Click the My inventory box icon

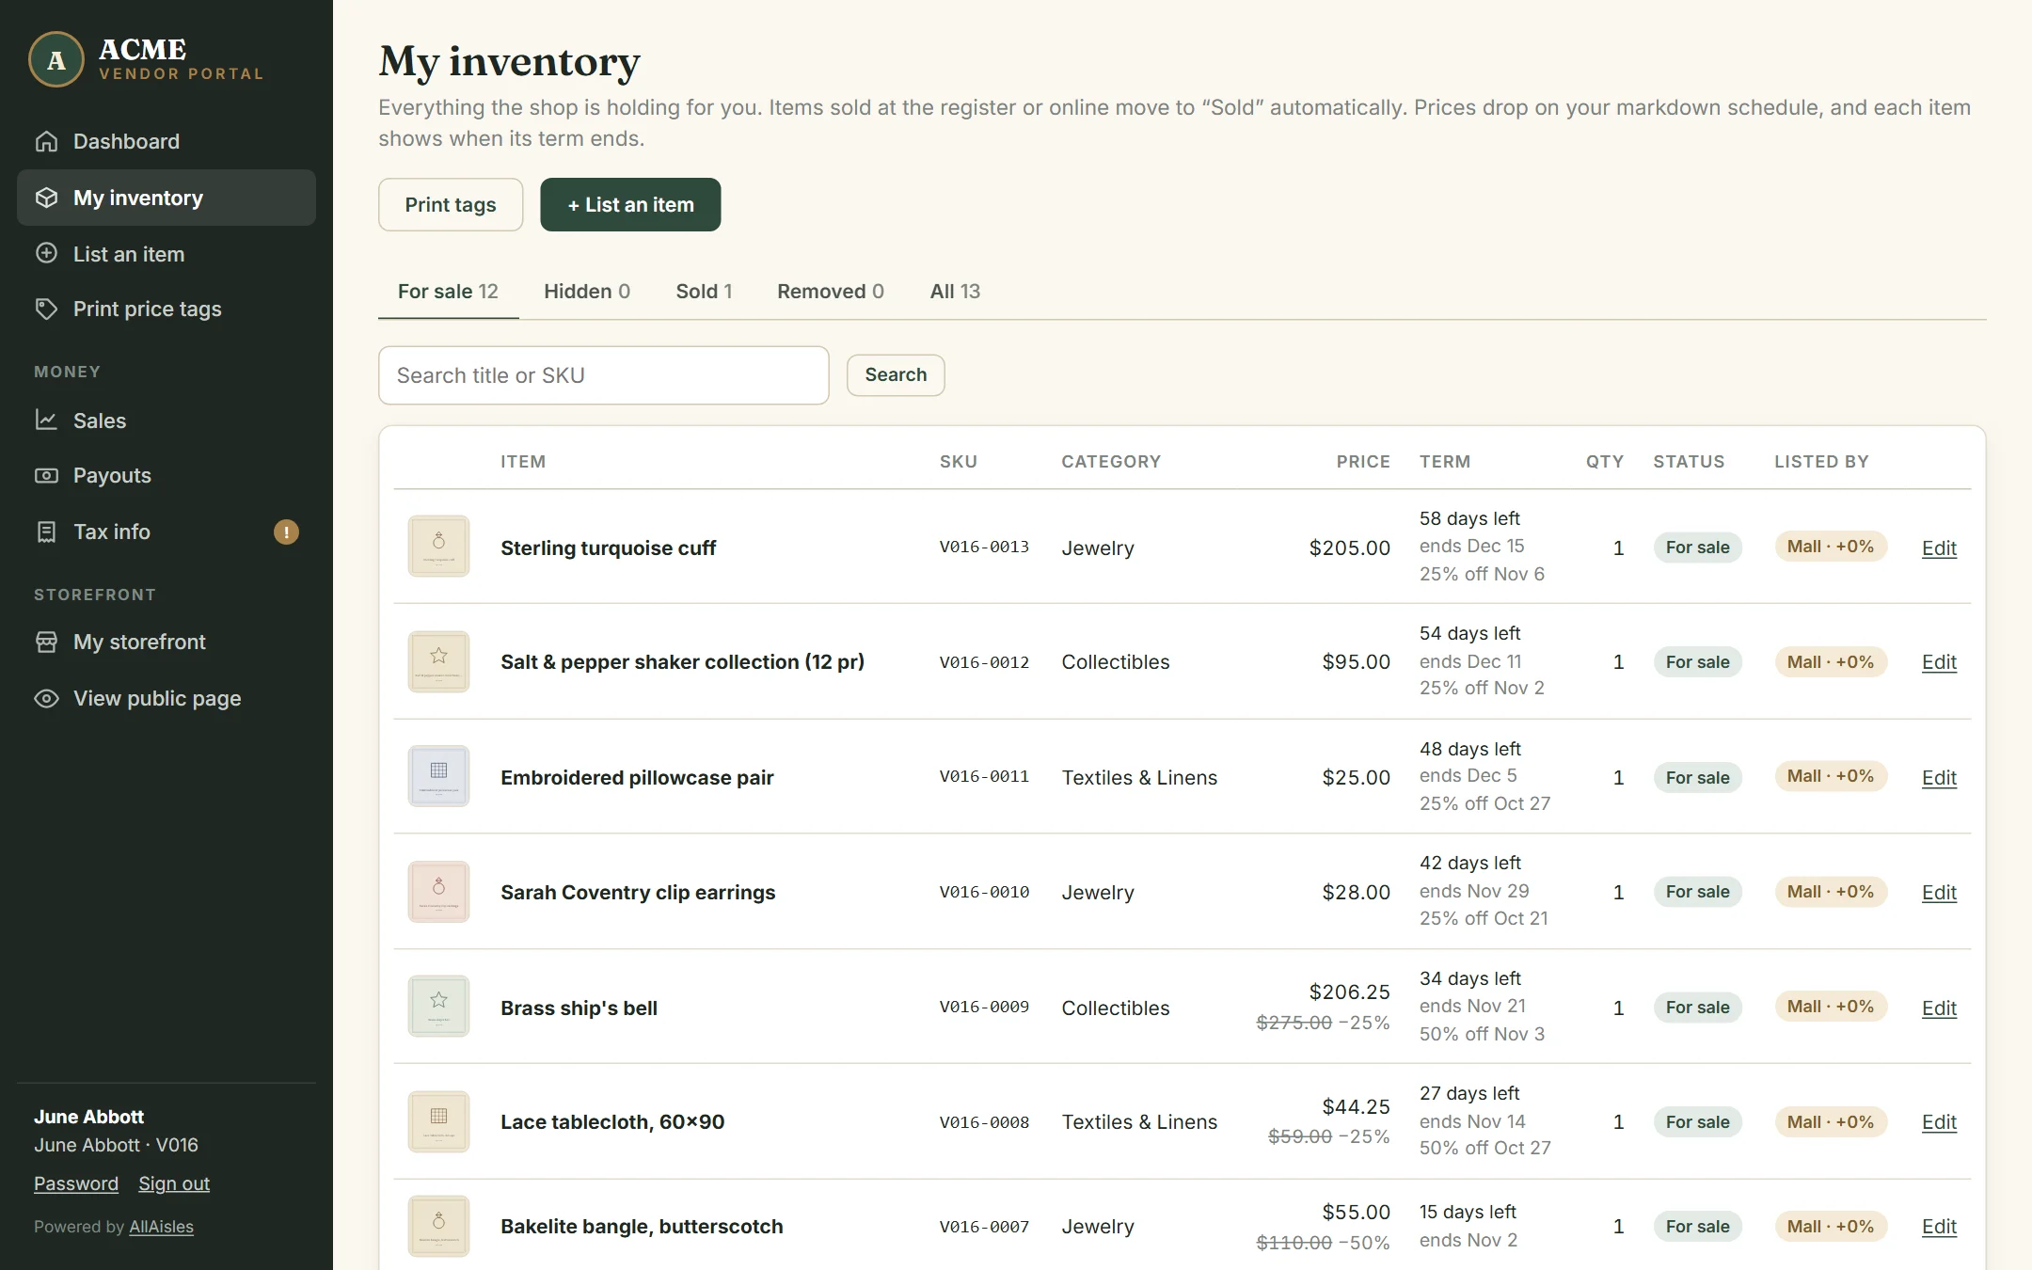pos(46,198)
